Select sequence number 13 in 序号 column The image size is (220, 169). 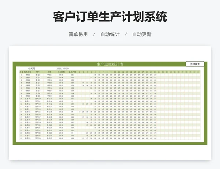pyautogui.click(x=21, y=107)
